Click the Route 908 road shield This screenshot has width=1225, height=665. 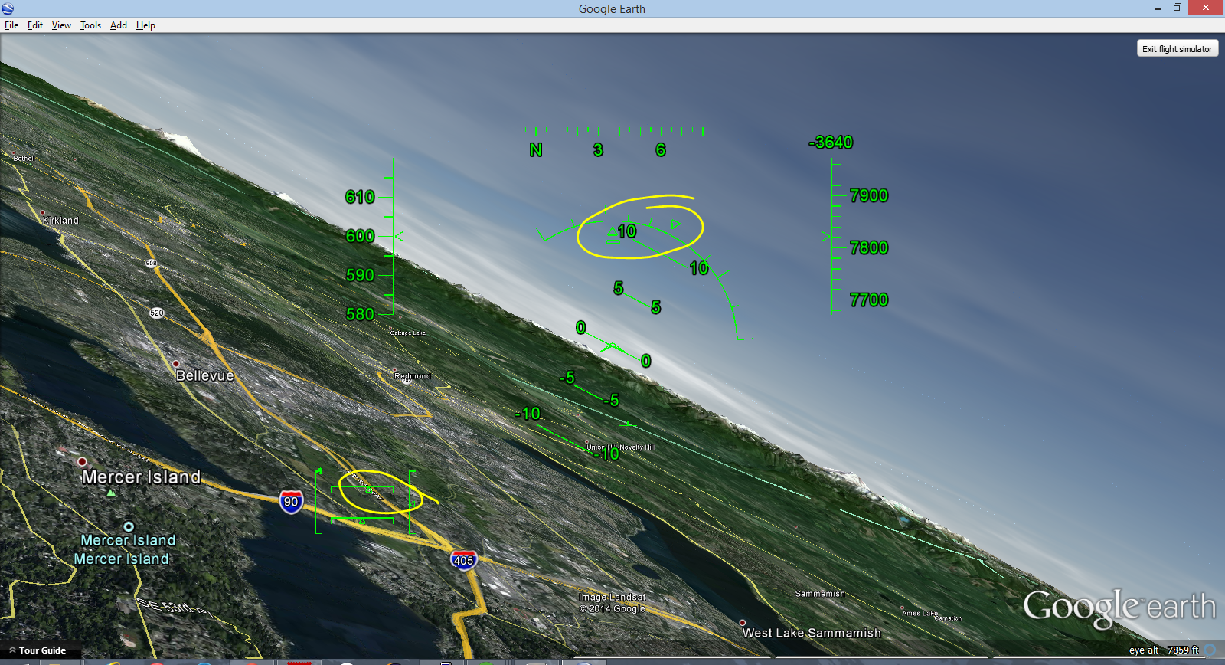coord(151,263)
